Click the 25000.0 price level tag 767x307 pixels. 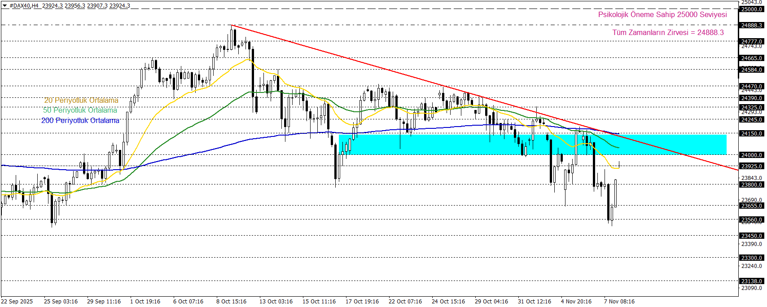pyautogui.click(x=752, y=9)
